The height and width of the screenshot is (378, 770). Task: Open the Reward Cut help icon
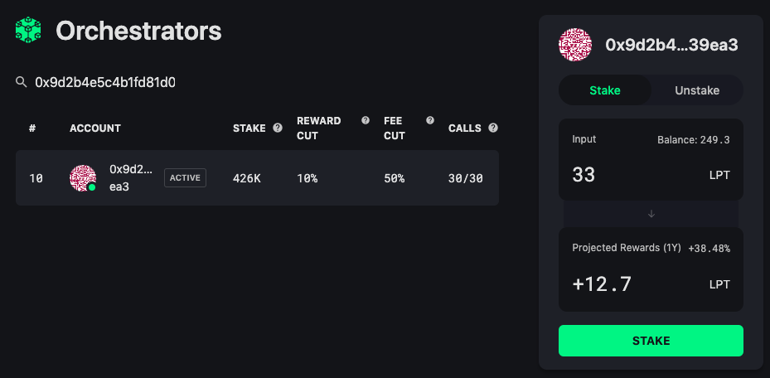[x=366, y=121]
